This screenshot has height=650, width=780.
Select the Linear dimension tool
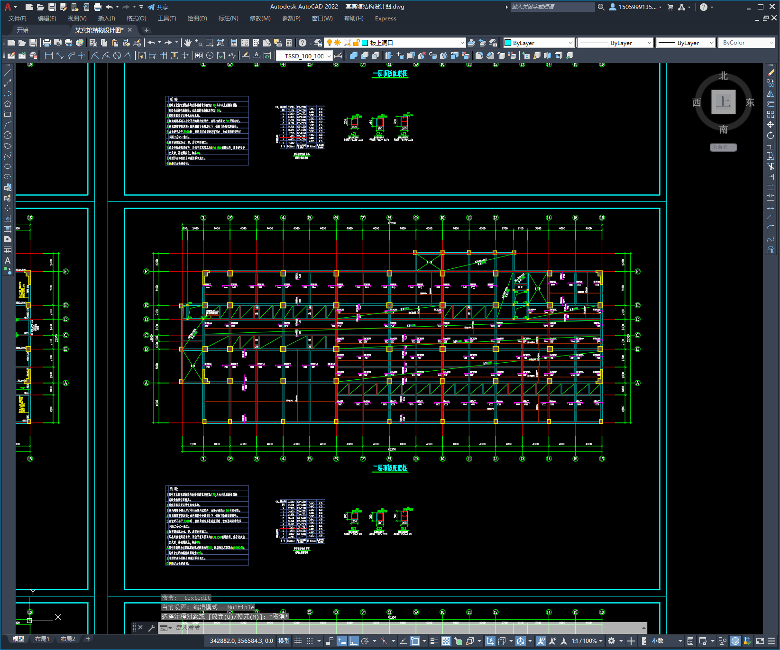coord(48,55)
